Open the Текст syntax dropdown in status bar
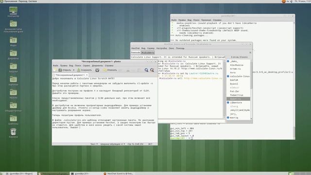This screenshot has height=175, width=311. 94,144
